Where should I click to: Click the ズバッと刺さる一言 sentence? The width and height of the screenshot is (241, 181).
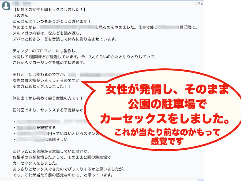(65, 39)
